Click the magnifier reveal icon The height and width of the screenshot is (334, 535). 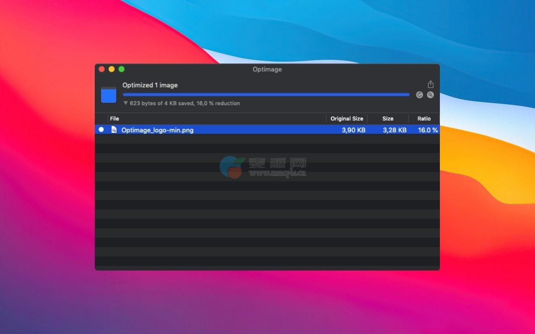(430, 95)
